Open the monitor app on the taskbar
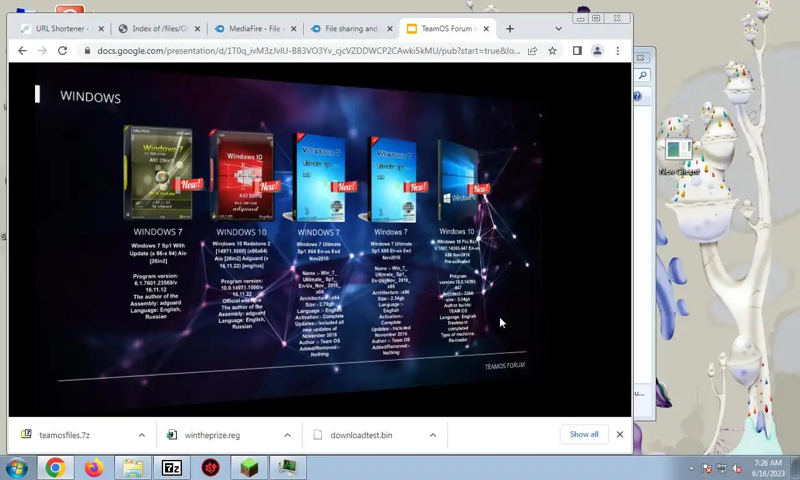The height and width of the screenshot is (480, 800). click(288, 467)
